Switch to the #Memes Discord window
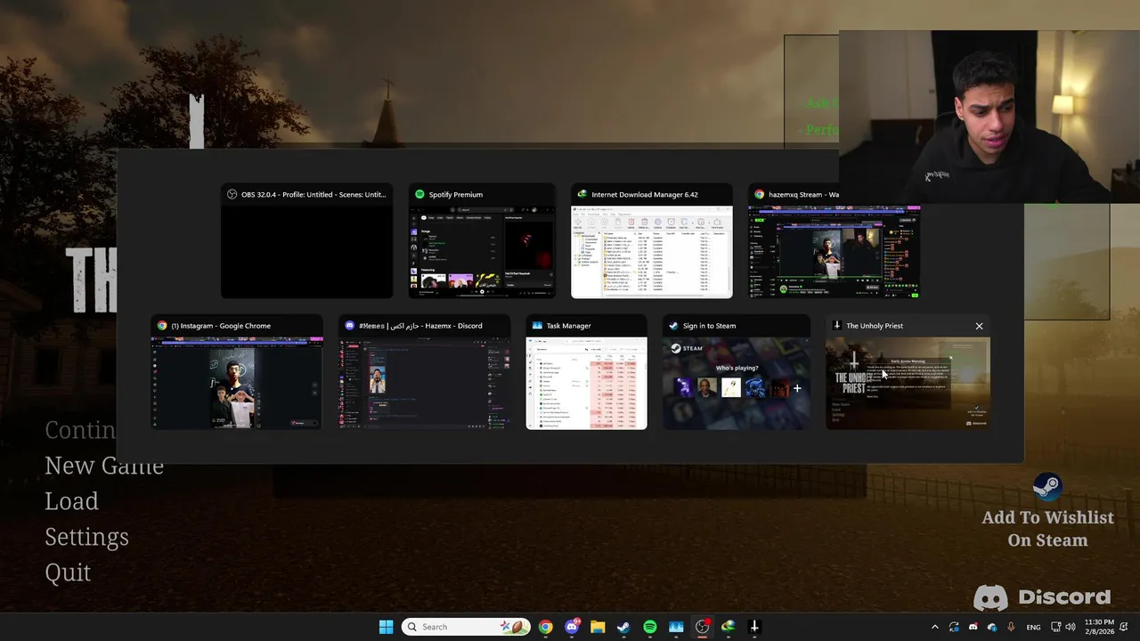This screenshot has width=1140, height=641. tap(425, 372)
